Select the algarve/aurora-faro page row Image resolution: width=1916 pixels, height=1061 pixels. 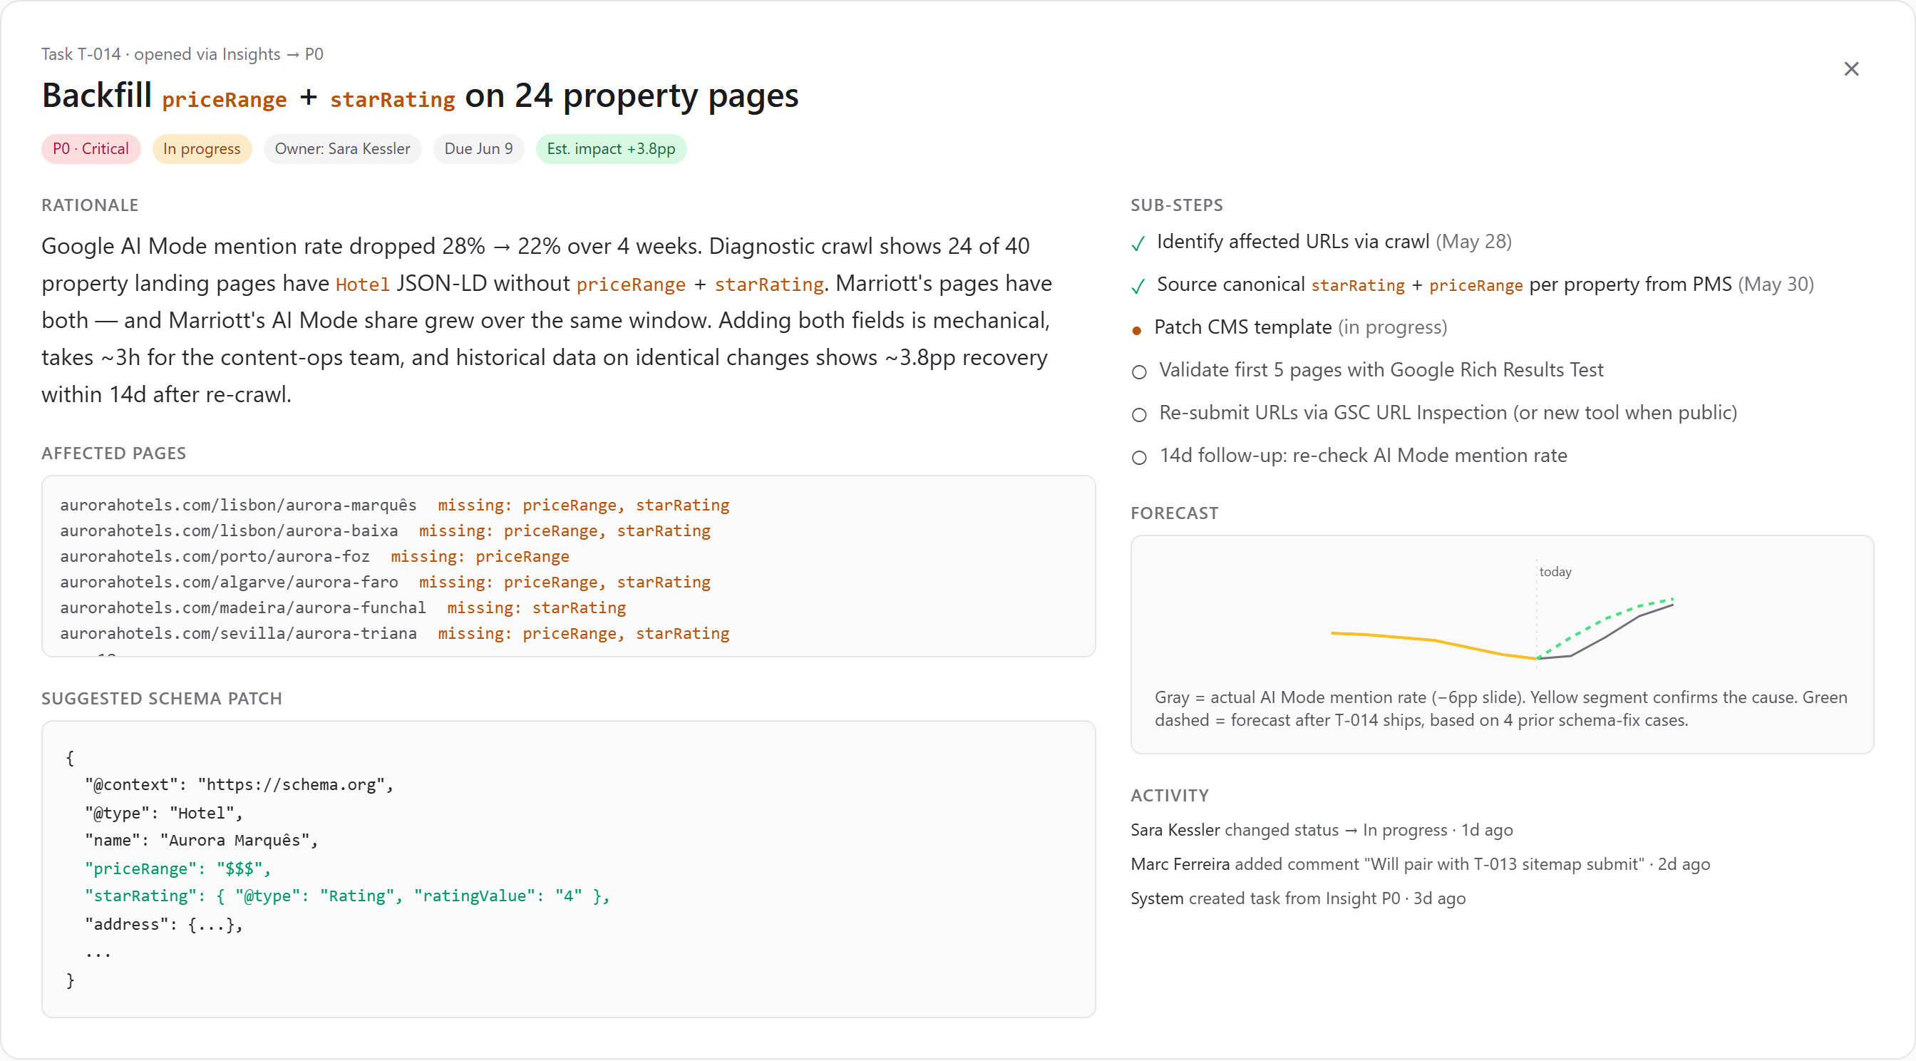click(386, 583)
